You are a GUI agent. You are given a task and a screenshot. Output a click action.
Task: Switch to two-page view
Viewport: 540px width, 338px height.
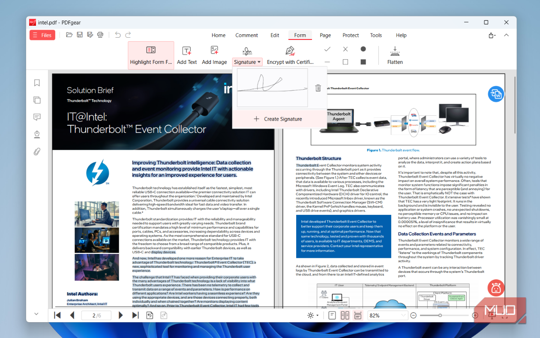(x=345, y=315)
